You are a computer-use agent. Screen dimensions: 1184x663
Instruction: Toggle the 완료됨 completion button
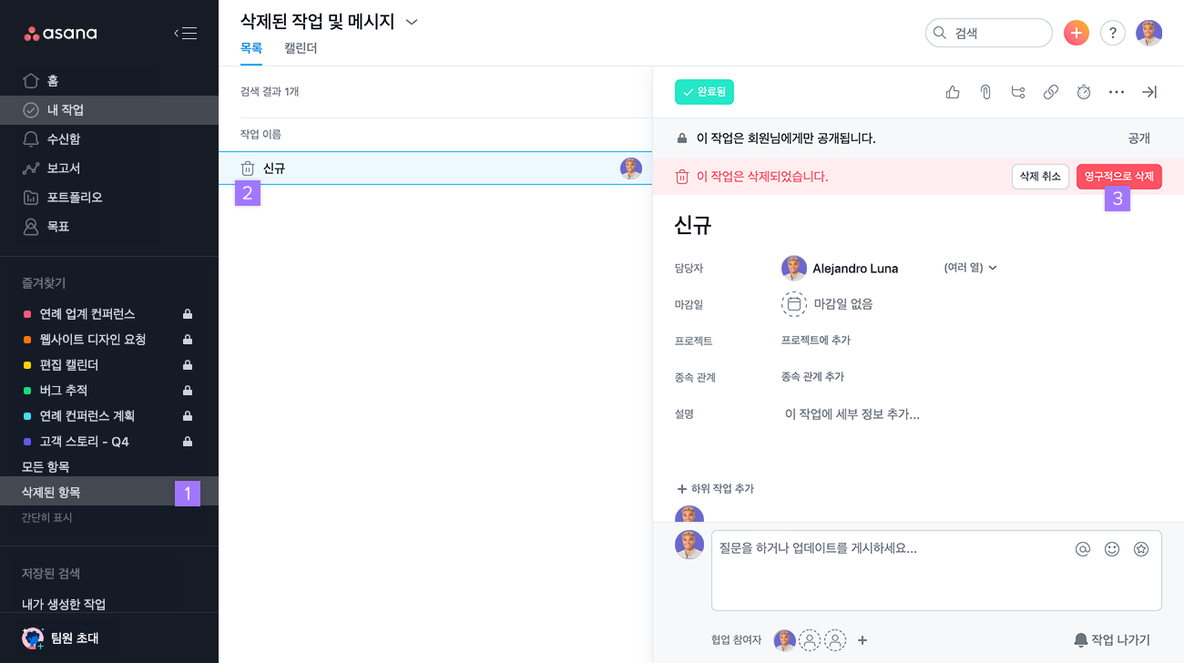coord(704,92)
